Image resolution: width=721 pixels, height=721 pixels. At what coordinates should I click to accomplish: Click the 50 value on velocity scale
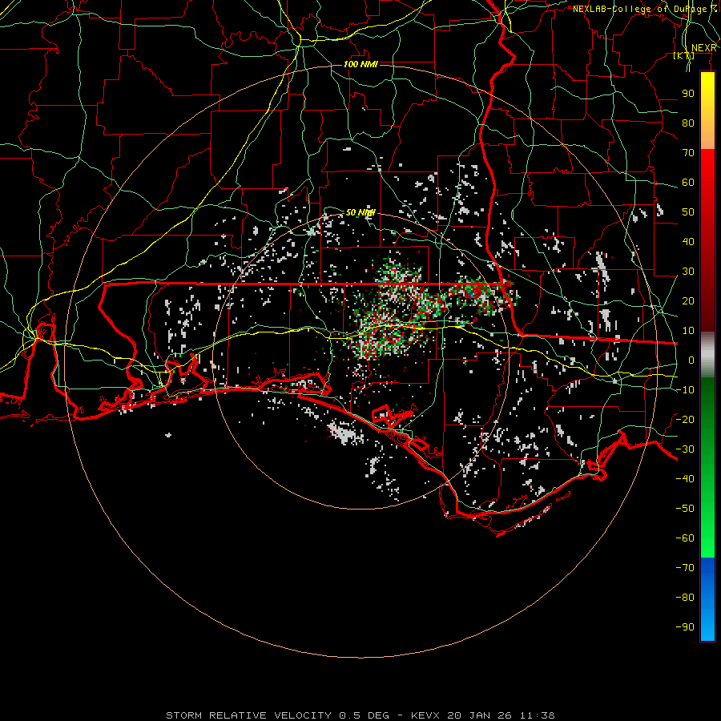click(688, 212)
